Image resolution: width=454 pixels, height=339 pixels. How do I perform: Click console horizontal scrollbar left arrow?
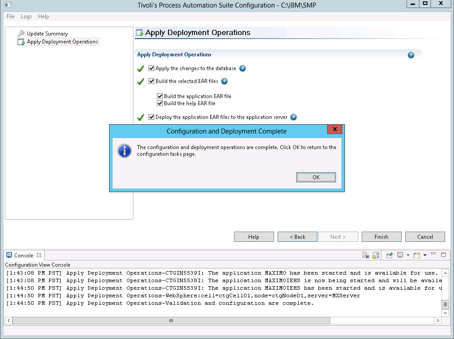tap(9, 320)
